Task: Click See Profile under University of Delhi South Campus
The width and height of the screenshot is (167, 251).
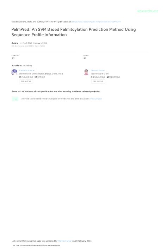Action: (26, 81)
